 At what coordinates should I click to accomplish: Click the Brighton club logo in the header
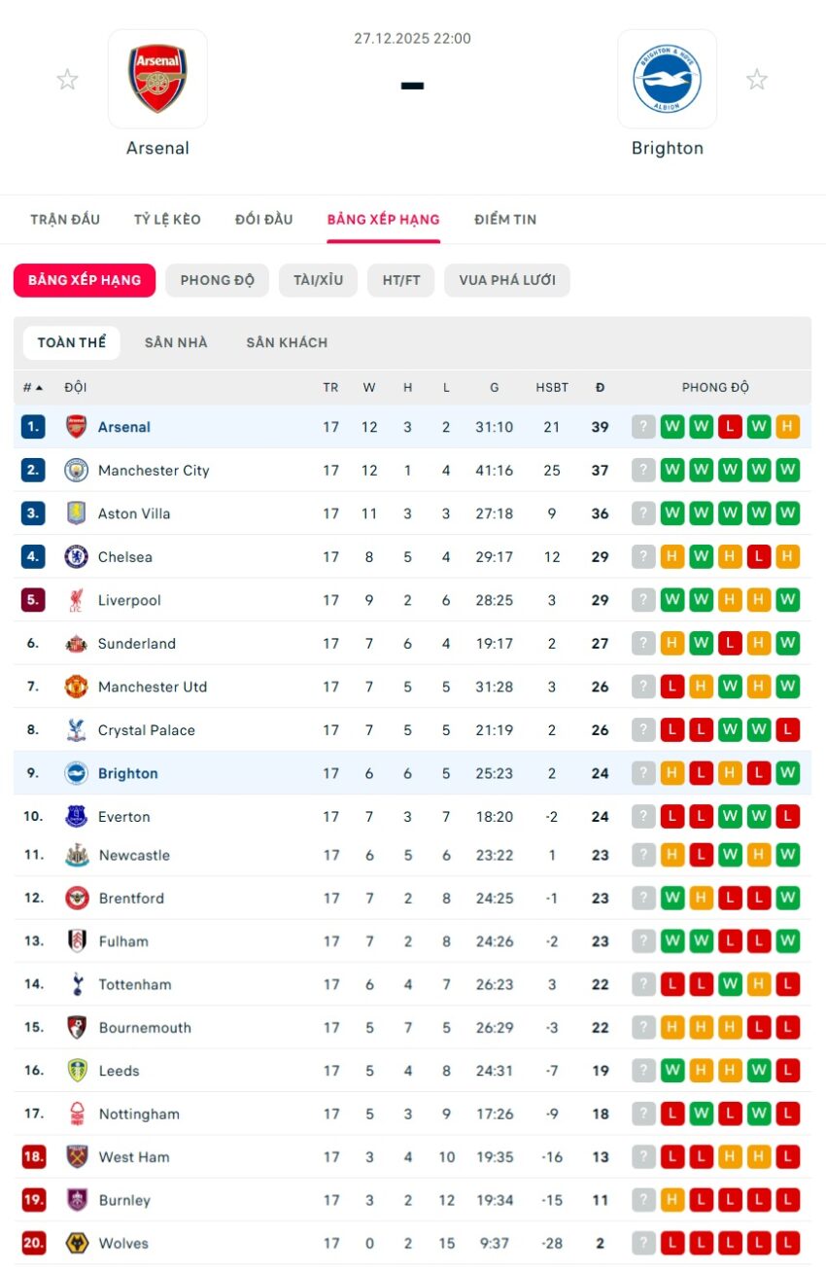[667, 79]
